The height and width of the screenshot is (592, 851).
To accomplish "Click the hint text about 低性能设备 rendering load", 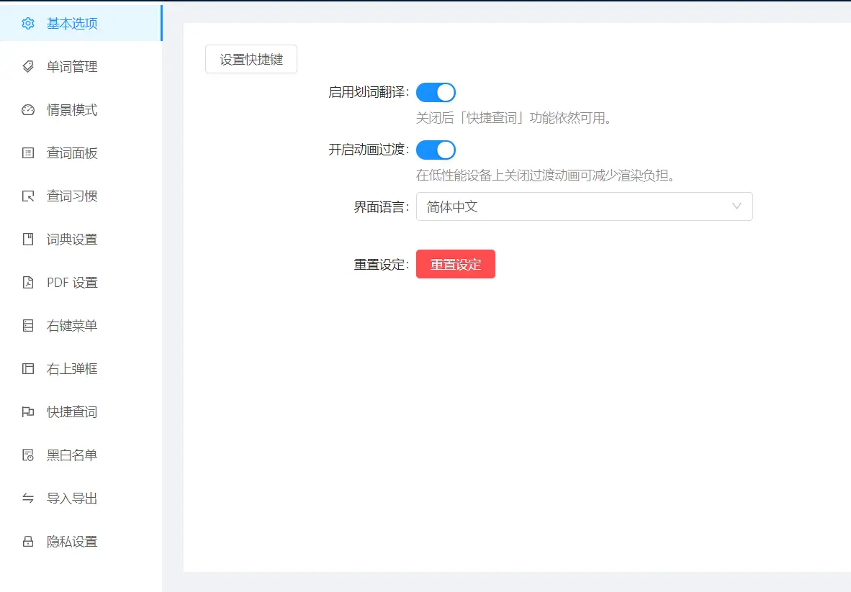I will (546, 175).
